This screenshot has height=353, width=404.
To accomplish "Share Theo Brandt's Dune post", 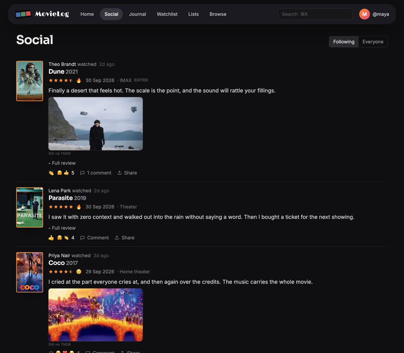I will 127,173.
